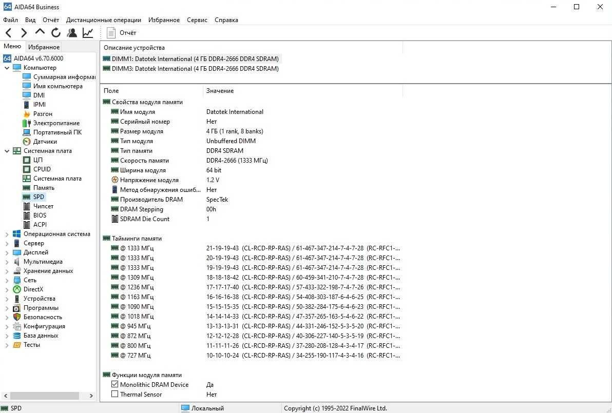
Task: Collapse the Компьютер tree node
Action: [7, 68]
